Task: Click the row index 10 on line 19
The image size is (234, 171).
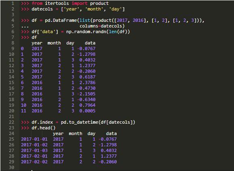Action: tap(23, 105)
